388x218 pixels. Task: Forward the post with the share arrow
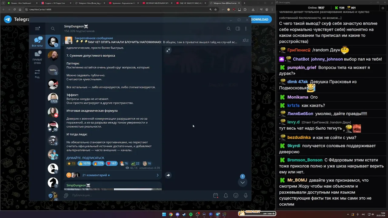168,175
